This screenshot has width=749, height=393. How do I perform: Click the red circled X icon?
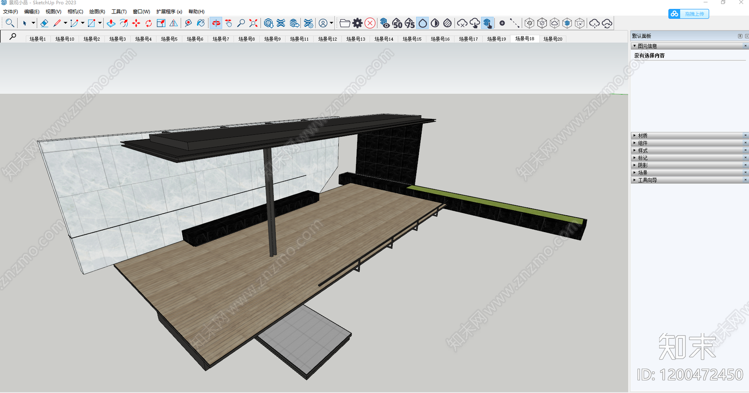[x=370, y=23]
